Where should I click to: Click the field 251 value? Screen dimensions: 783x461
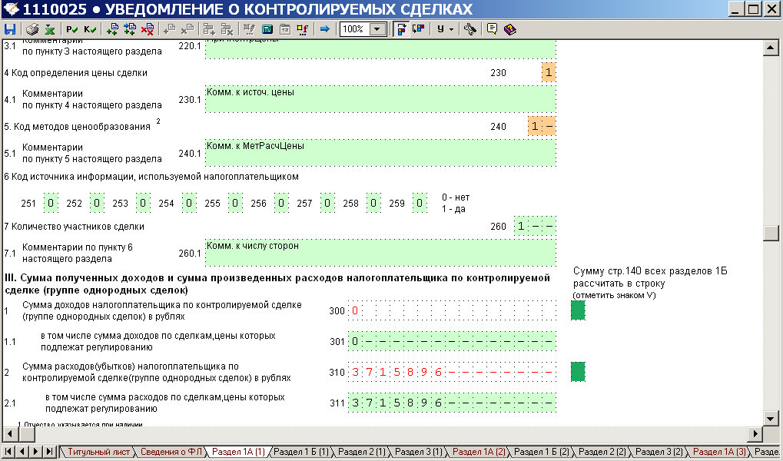(x=51, y=204)
